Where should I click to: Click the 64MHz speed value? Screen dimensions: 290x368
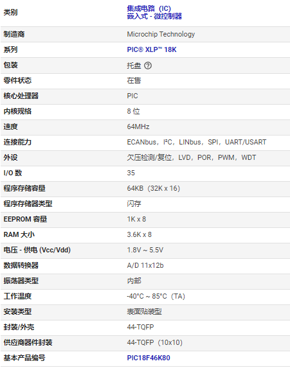[138, 127]
